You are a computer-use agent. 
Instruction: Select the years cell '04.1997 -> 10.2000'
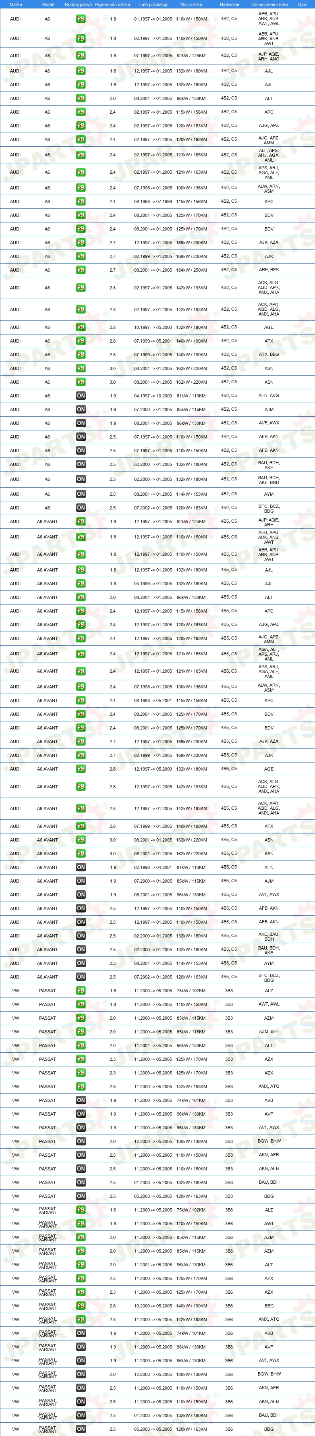[153, 396]
